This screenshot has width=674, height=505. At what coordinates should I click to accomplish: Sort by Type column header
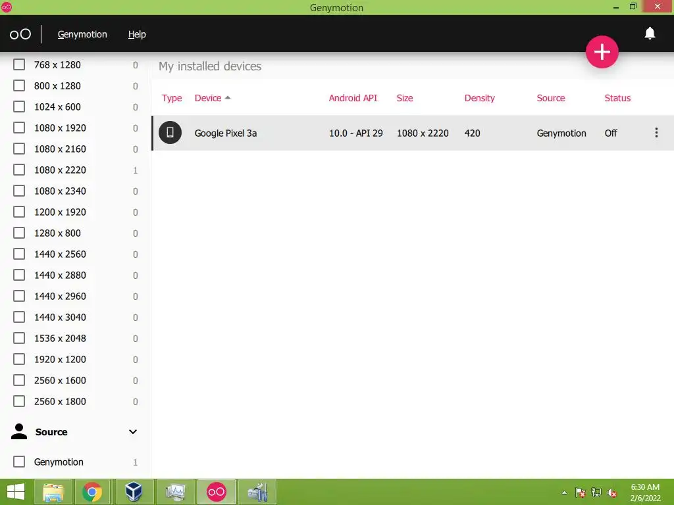(x=172, y=99)
